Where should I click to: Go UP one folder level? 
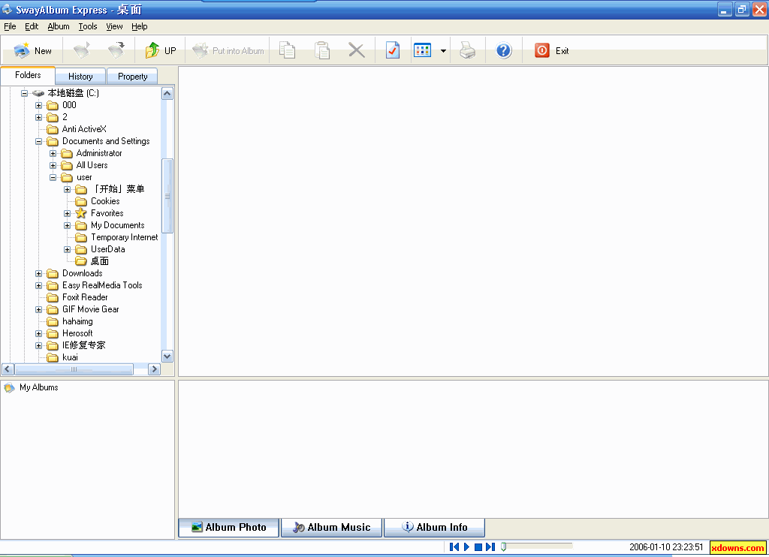(160, 50)
